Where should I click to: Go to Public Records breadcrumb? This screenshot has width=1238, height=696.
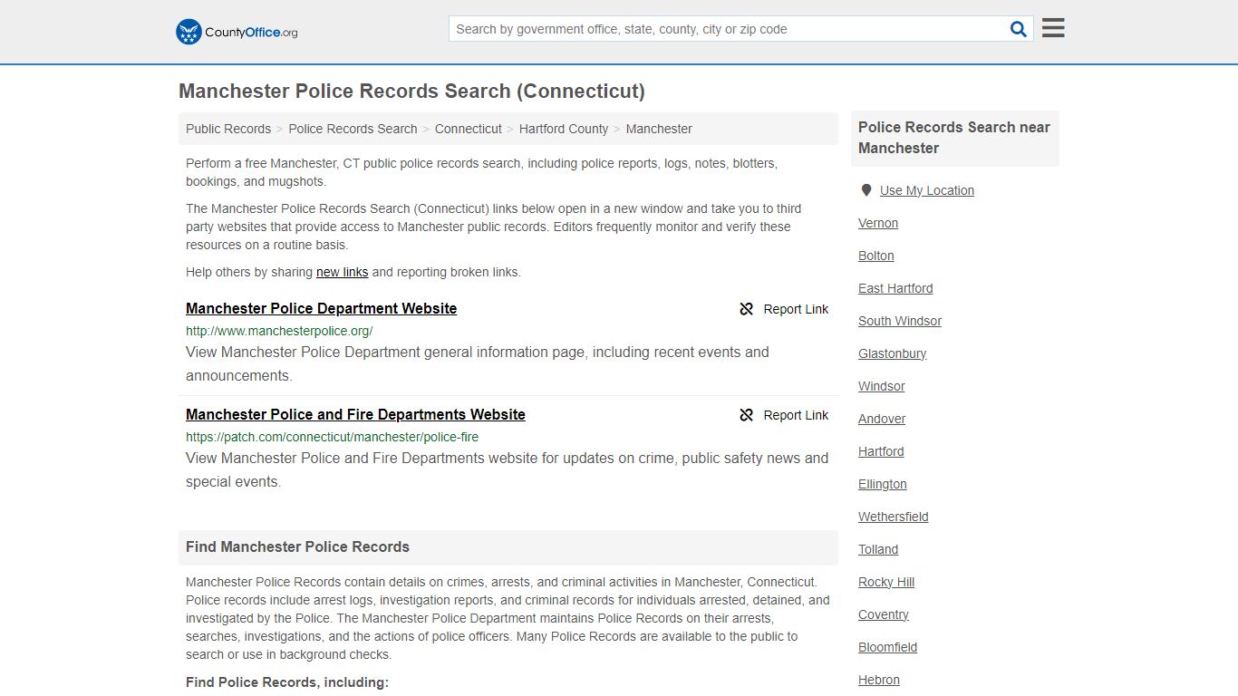pyautogui.click(x=228, y=129)
